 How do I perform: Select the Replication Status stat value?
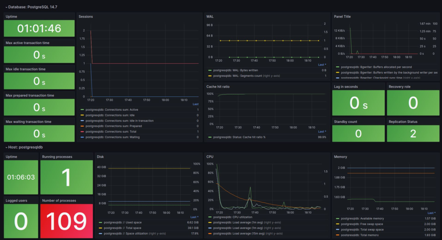(413, 134)
